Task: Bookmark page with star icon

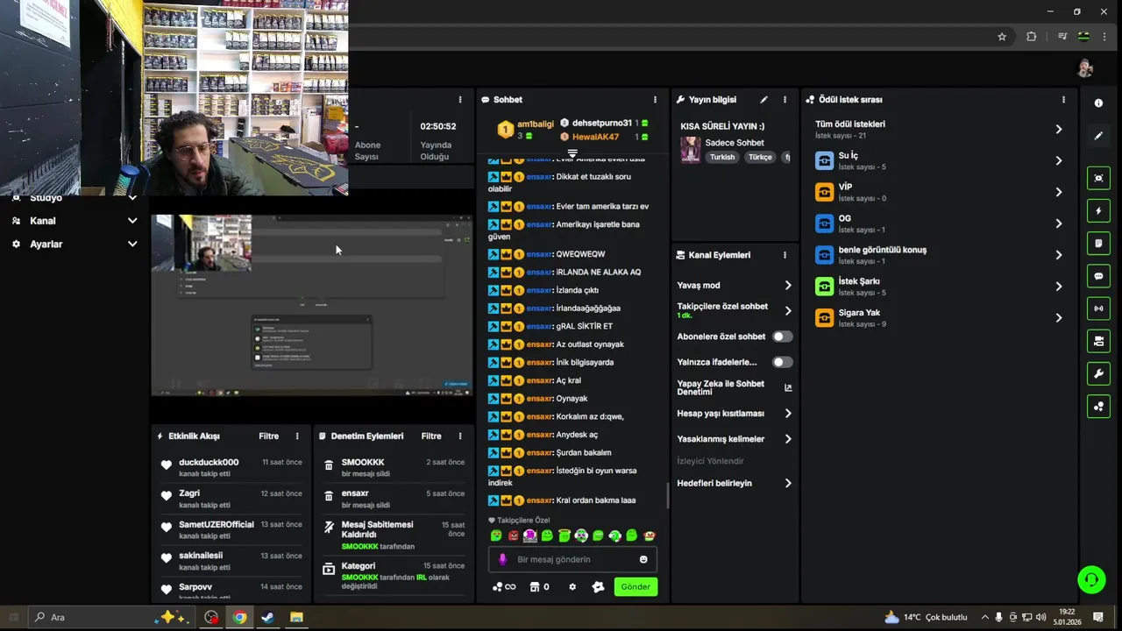Action: (x=1002, y=37)
